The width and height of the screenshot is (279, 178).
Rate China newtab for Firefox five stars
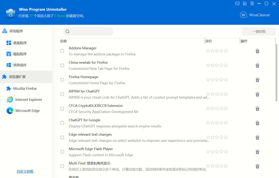click(226, 65)
